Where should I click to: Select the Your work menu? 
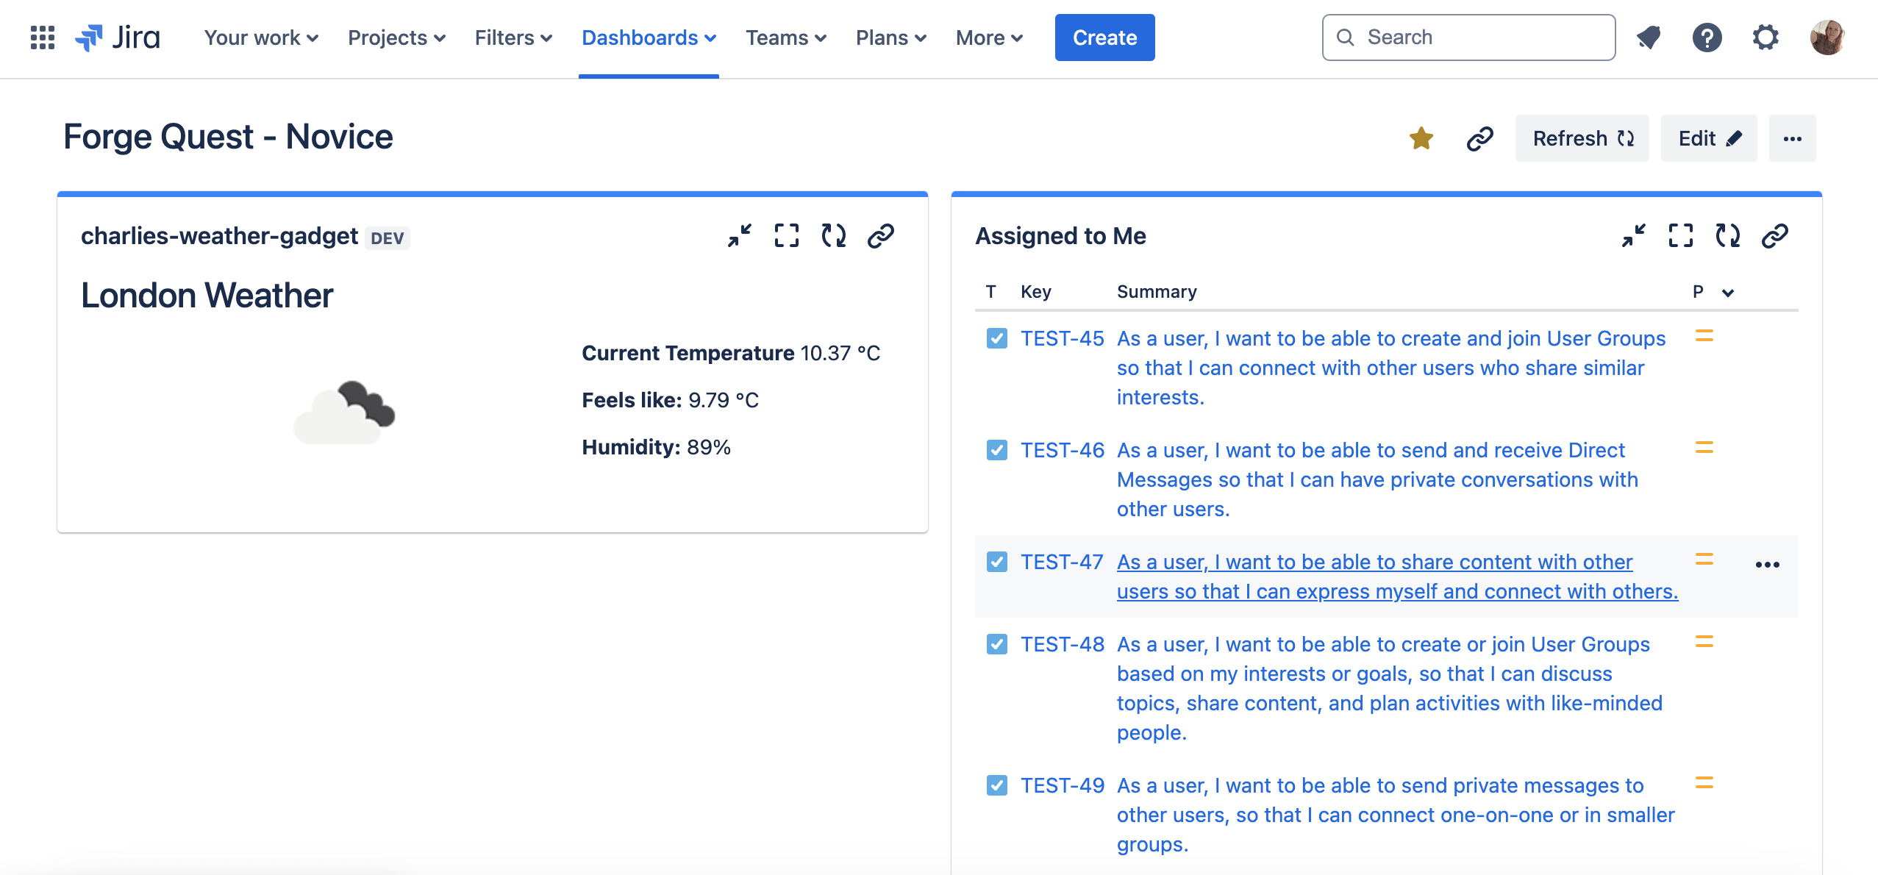click(x=257, y=37)
